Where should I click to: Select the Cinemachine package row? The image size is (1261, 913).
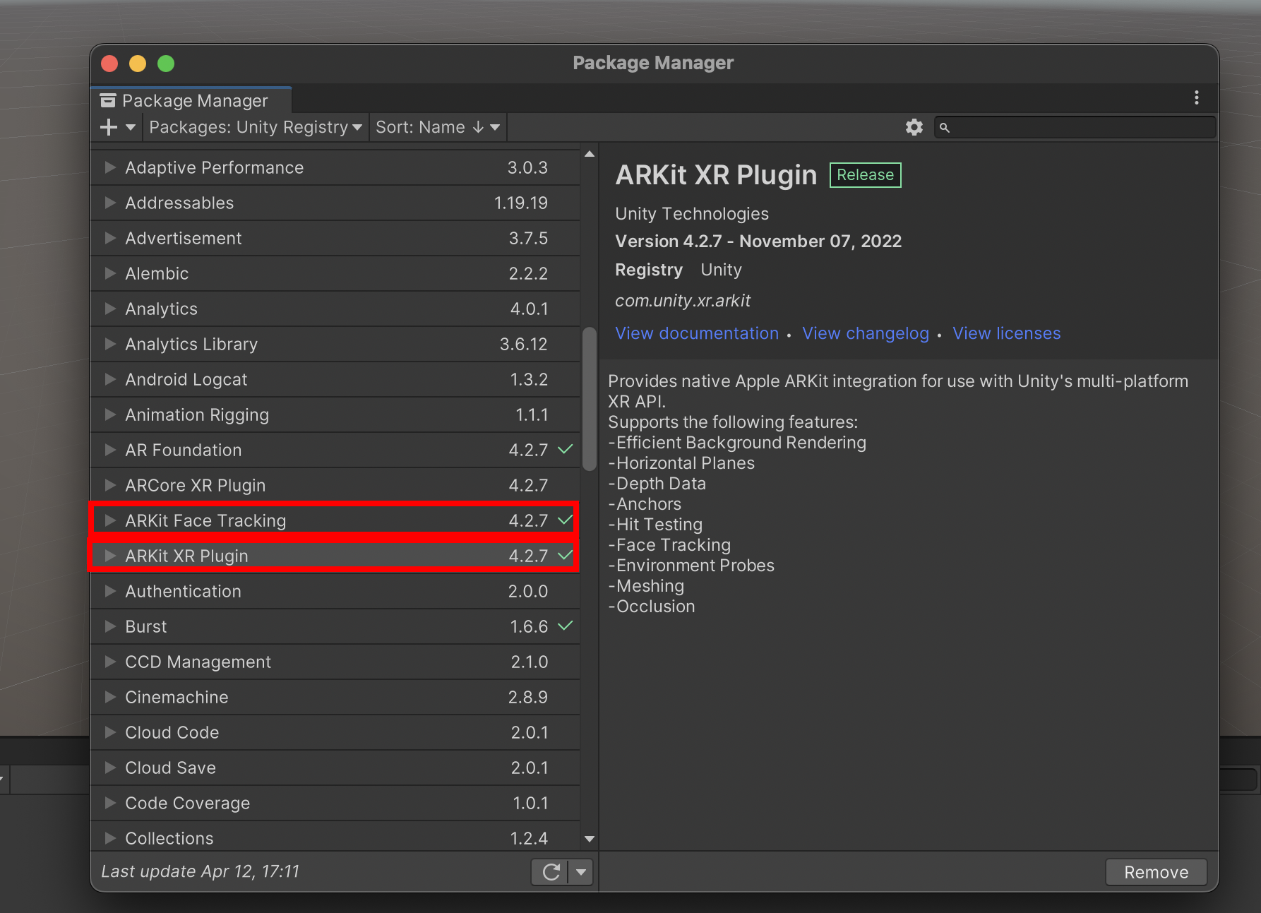(335, 697)
